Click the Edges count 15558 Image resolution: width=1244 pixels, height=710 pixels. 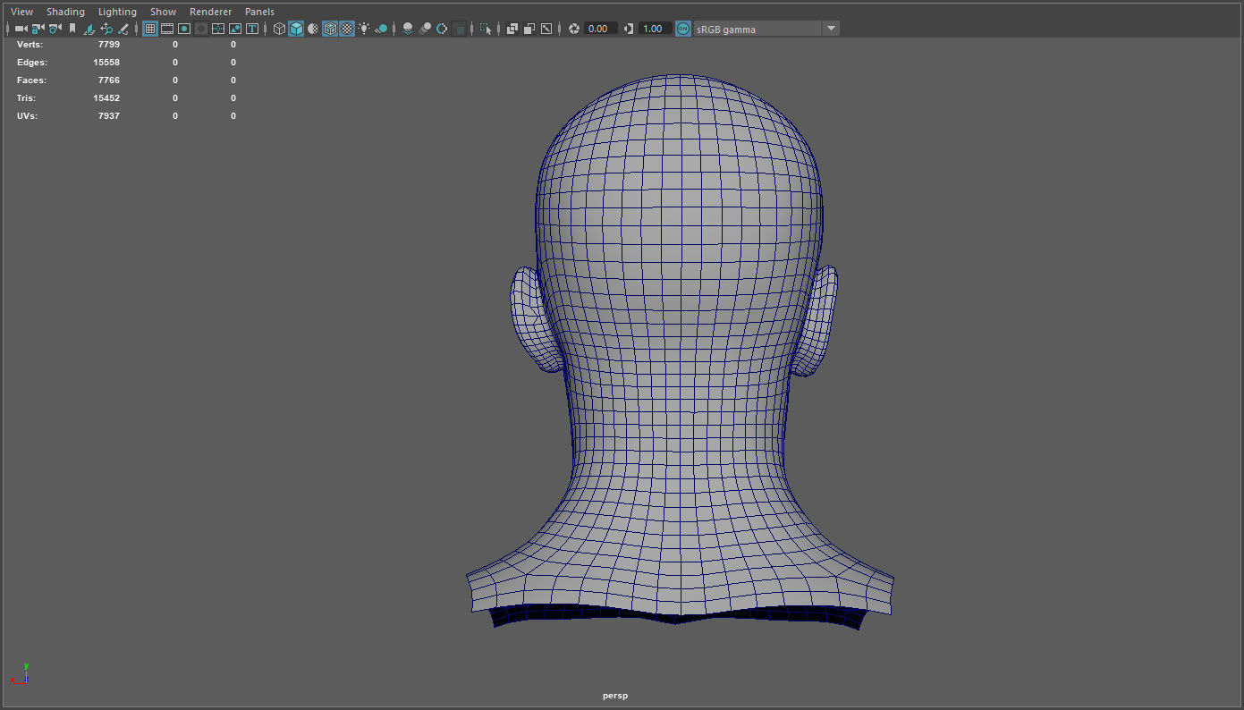click(x=106, y=62)
